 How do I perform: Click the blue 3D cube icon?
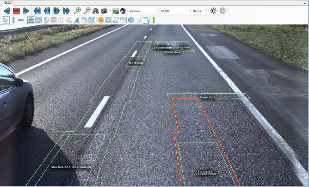pyautogui.click(x=131, y=20)
